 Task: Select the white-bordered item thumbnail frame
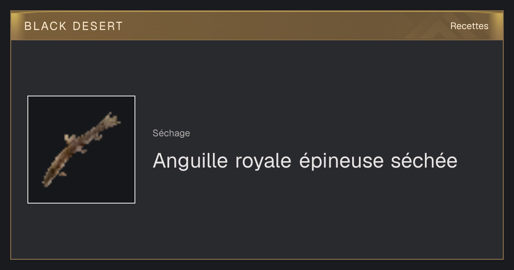pos(81,150)
